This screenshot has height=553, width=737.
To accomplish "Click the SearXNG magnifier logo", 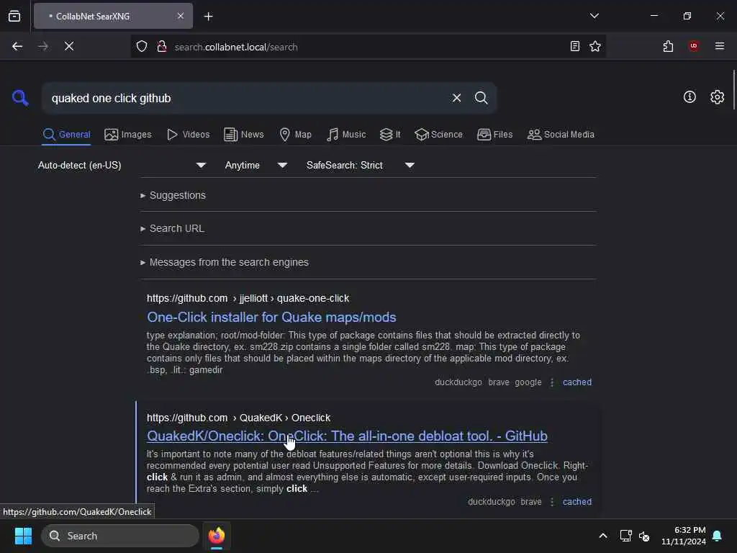I will 20,98.
